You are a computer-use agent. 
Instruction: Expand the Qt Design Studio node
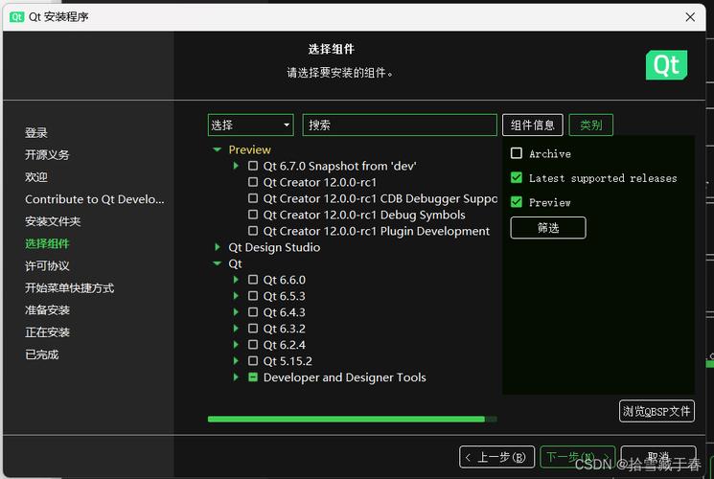218,247
